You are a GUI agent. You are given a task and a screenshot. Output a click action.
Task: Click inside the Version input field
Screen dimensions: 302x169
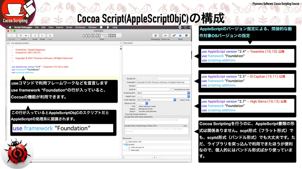pyautogui.click(x=163, y=86)
